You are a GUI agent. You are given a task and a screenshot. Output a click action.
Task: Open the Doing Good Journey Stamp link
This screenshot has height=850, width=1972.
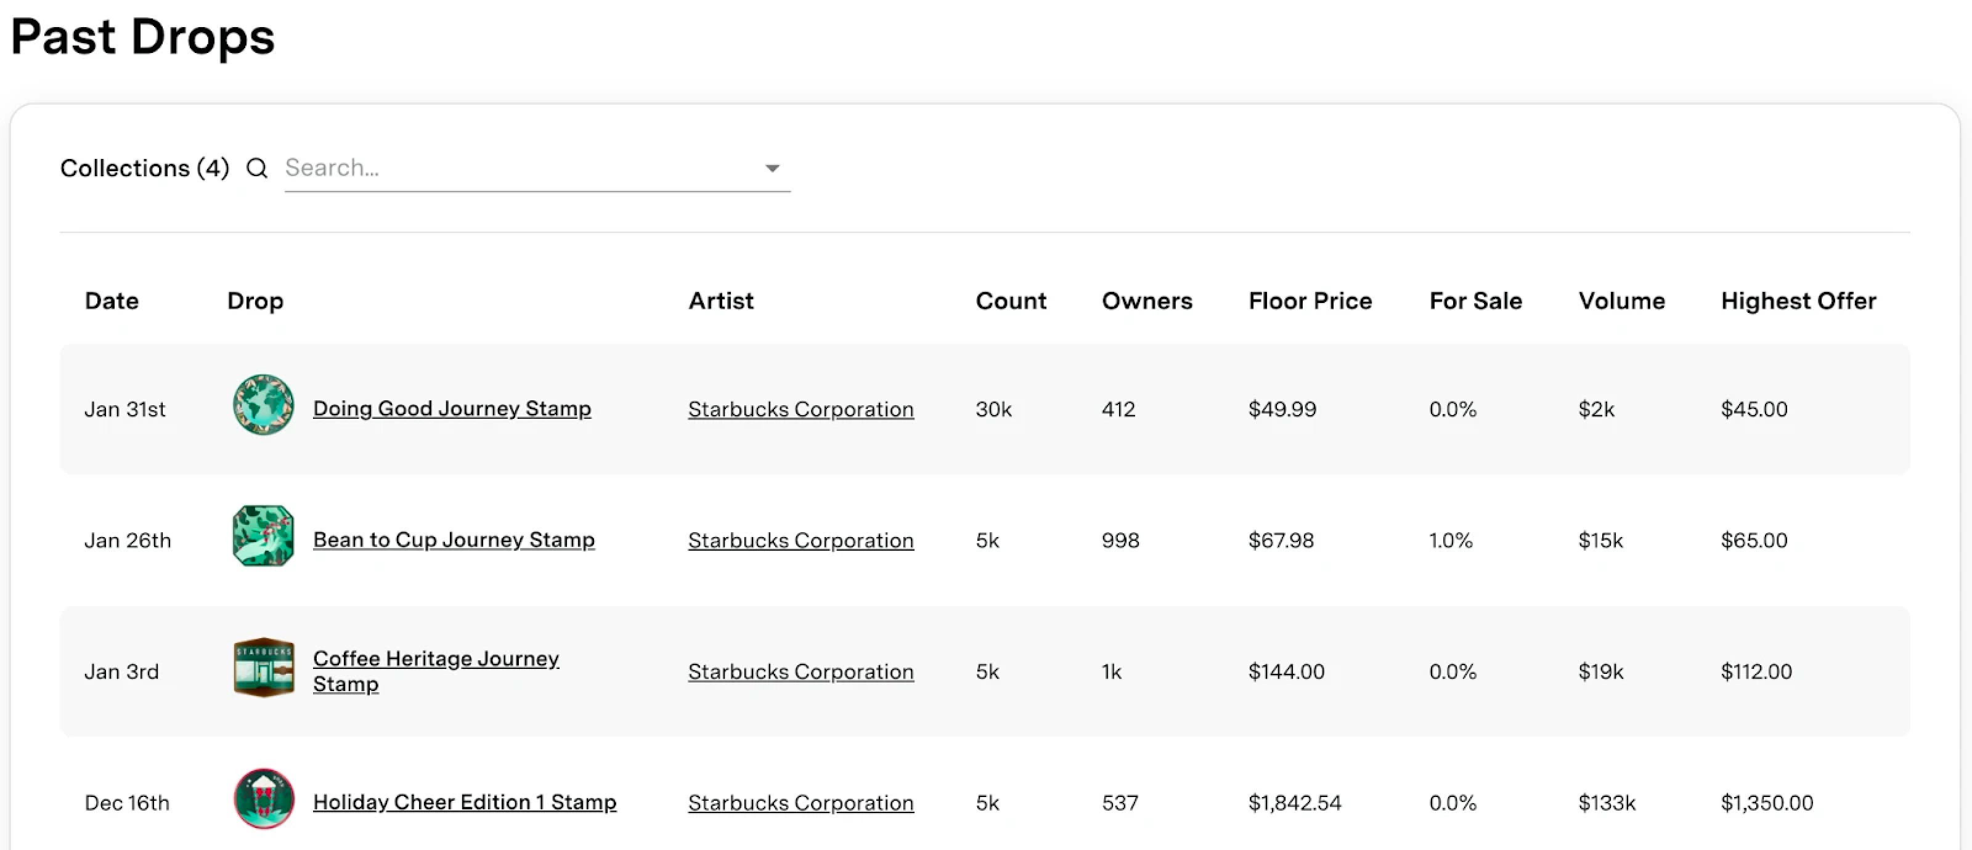point(452,408)
